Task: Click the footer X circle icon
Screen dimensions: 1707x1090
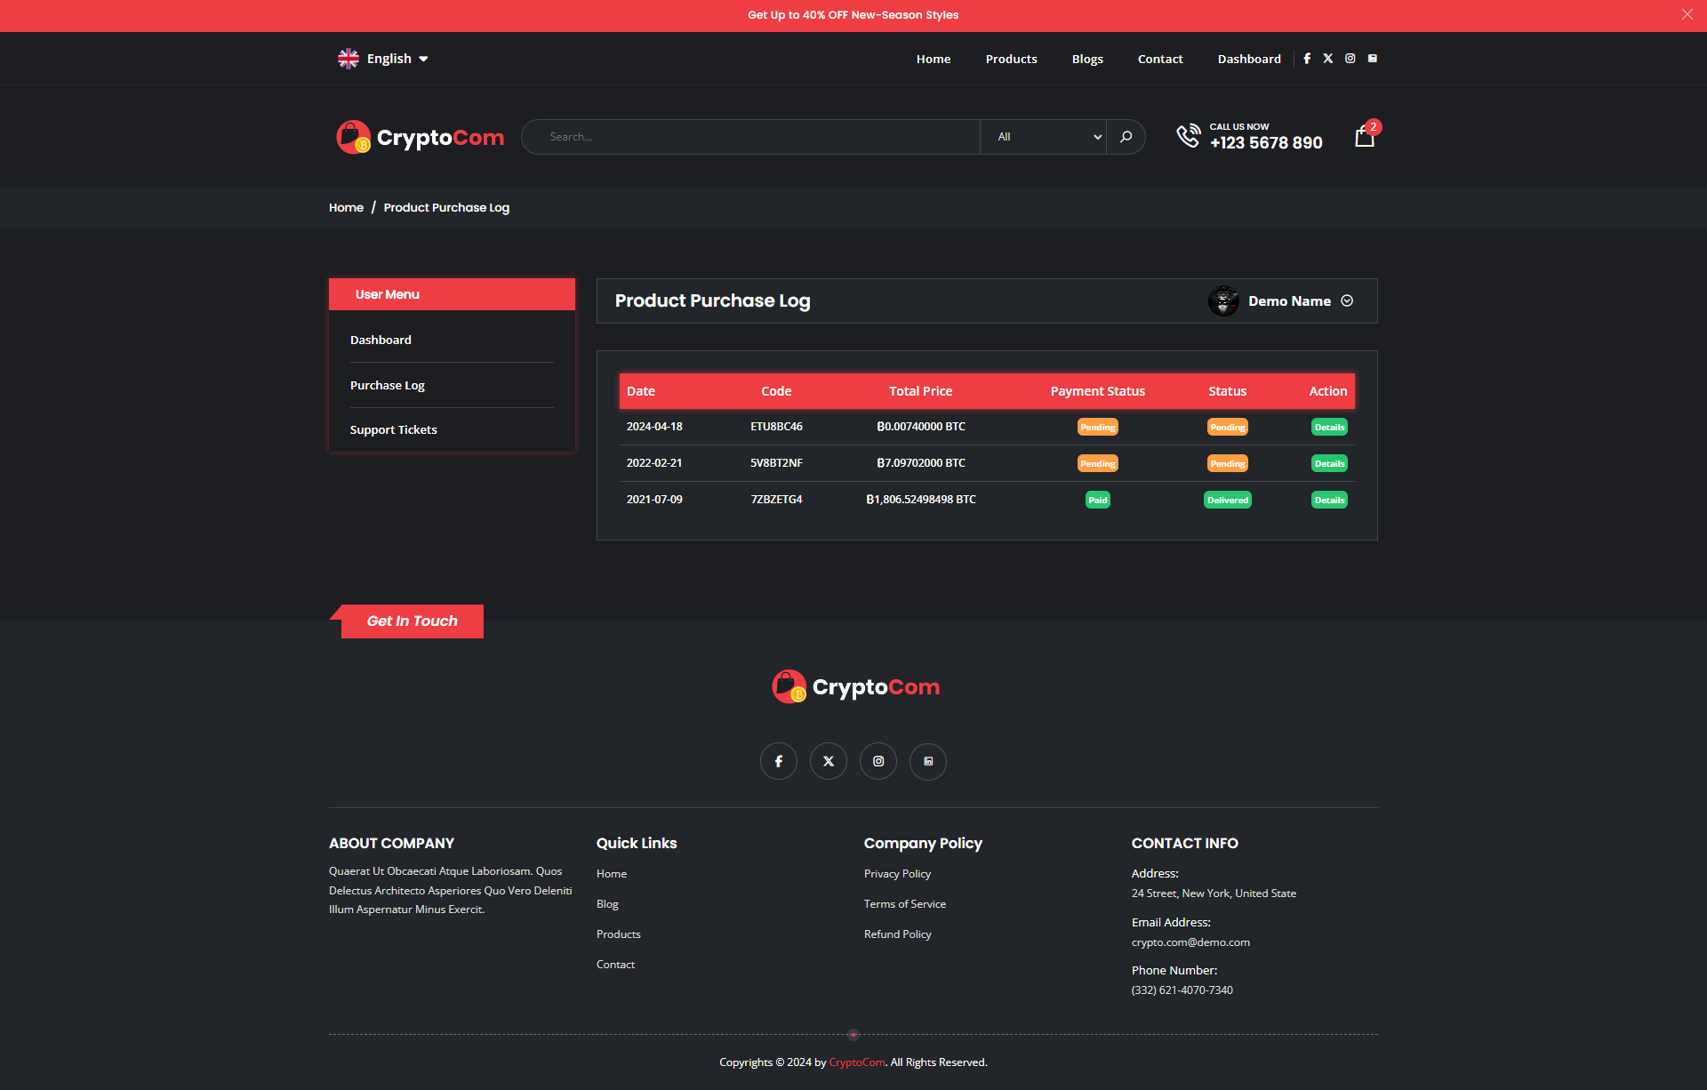Action: [x=829, y=761]
